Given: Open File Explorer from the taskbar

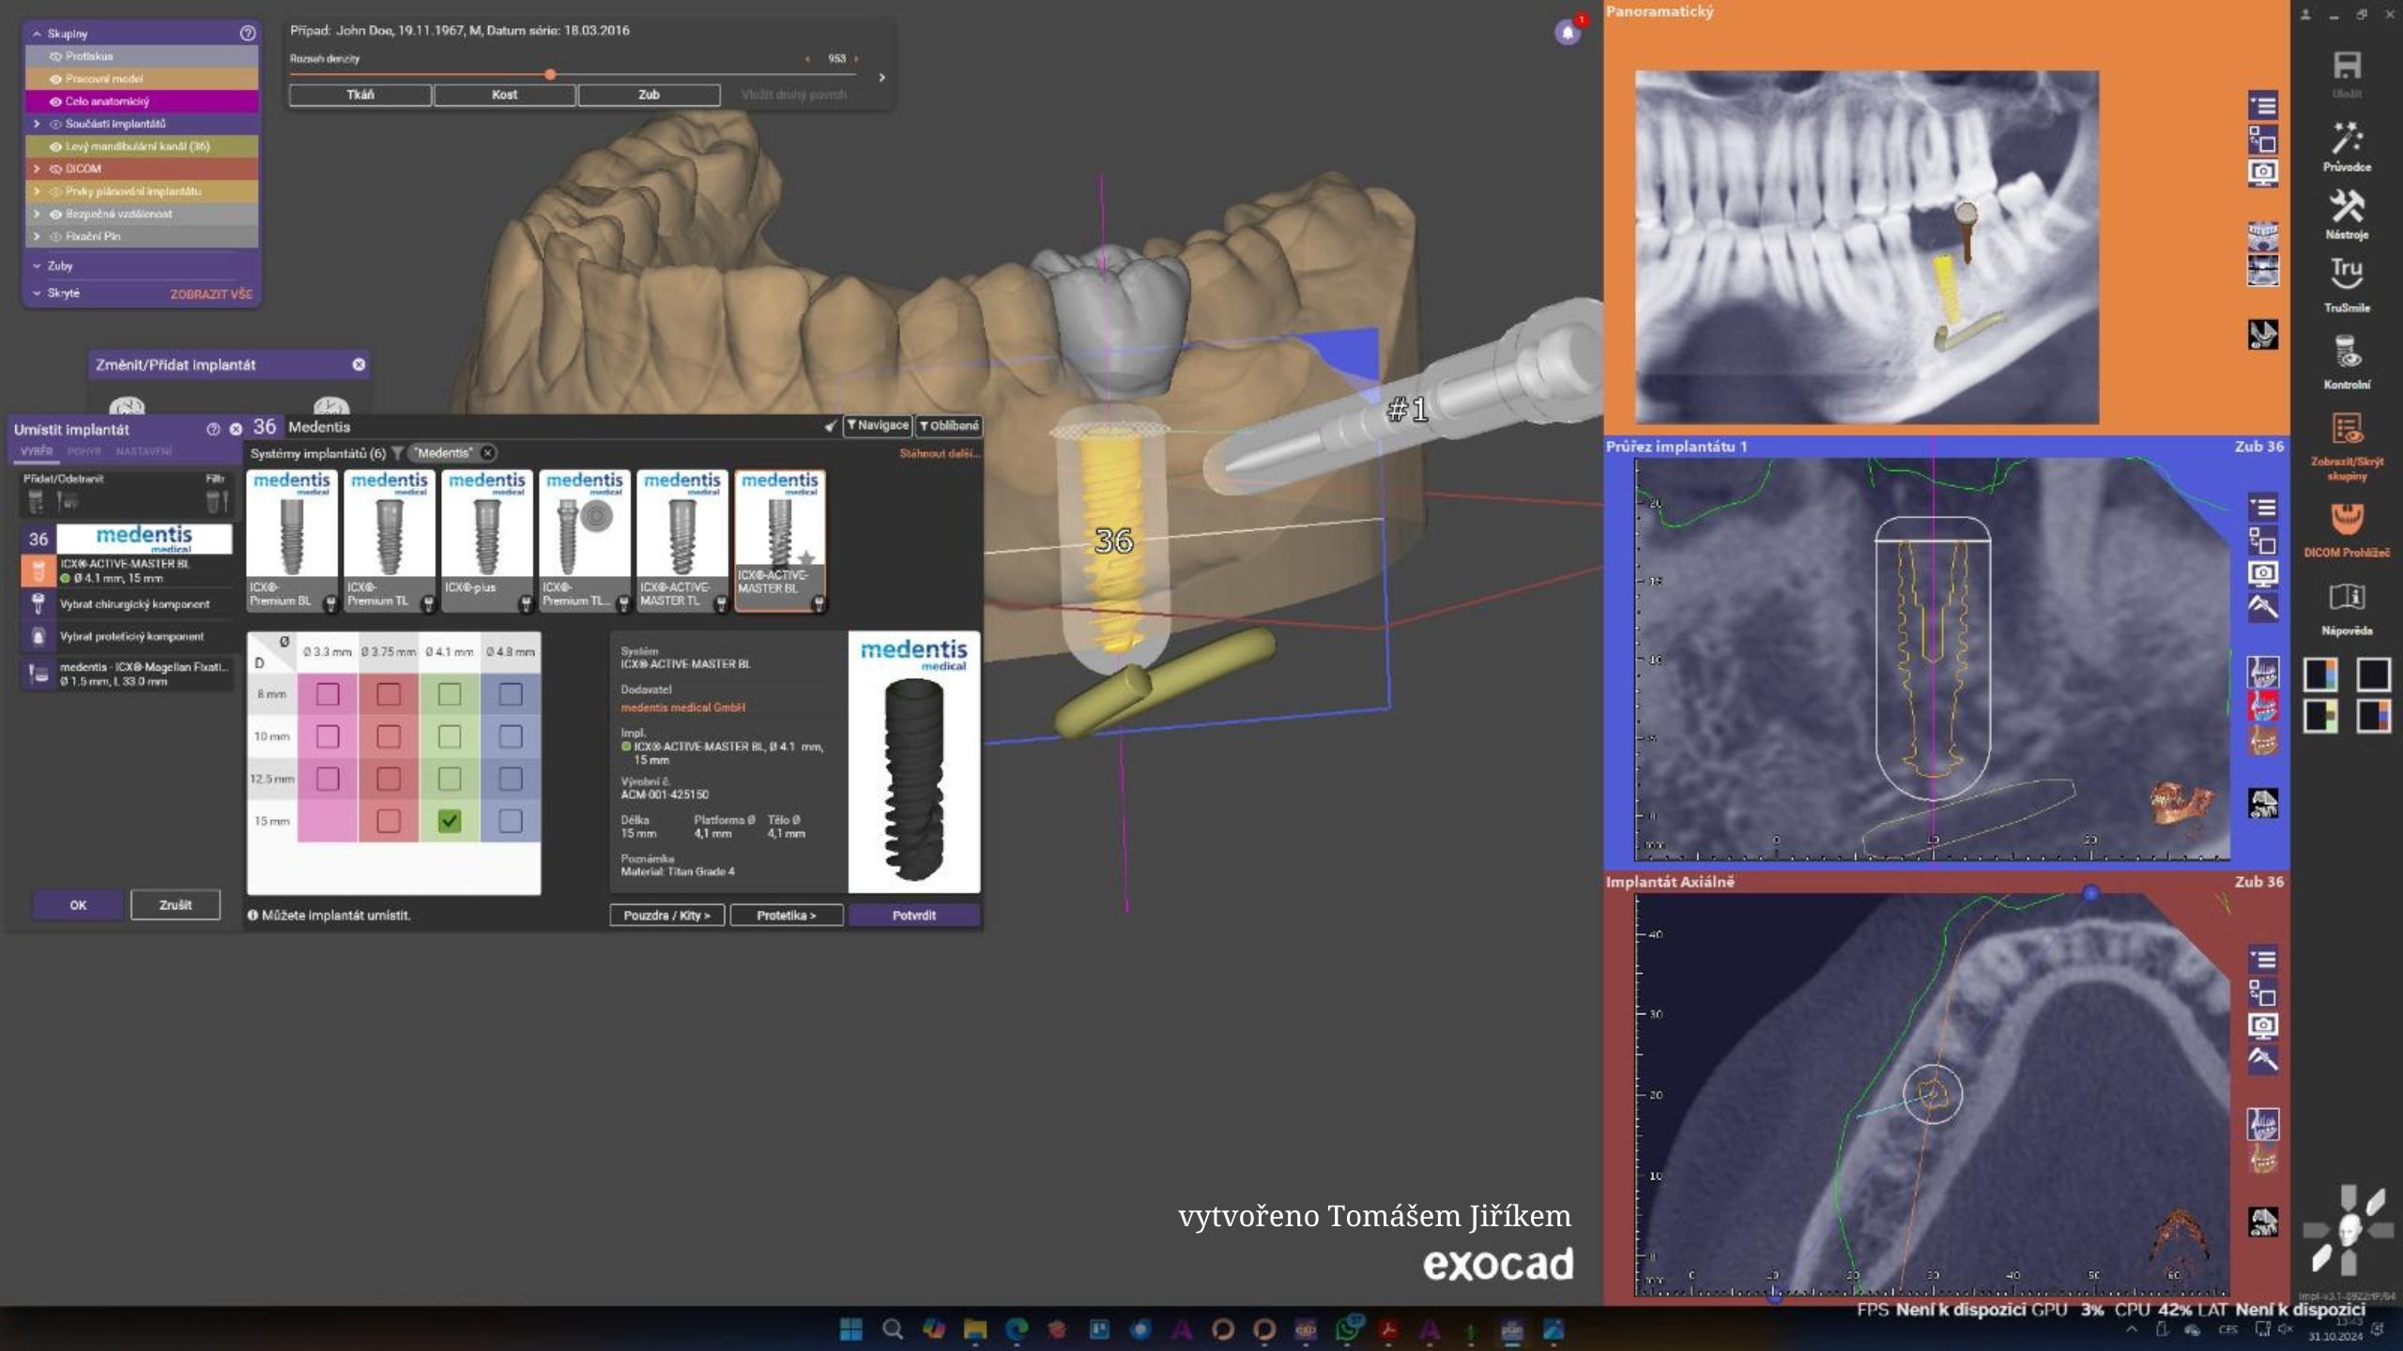Looking at the screenshot, I should [974, 1328].
